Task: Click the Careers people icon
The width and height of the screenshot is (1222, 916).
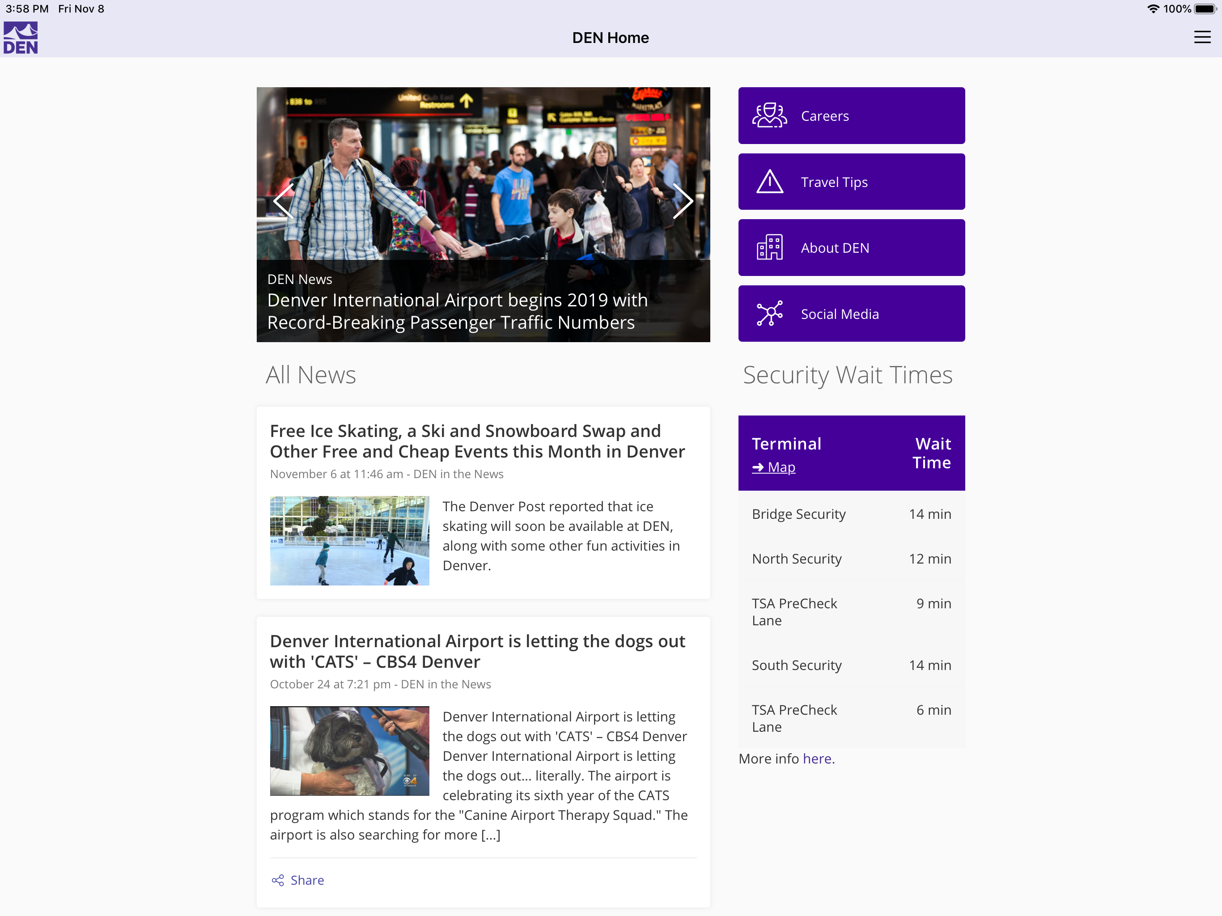Action: tap(769, 115)
